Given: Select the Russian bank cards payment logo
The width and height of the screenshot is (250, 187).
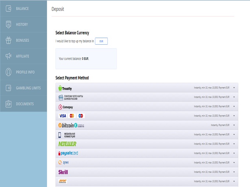Looking at the screenshot, I should (x=71, y=97).
